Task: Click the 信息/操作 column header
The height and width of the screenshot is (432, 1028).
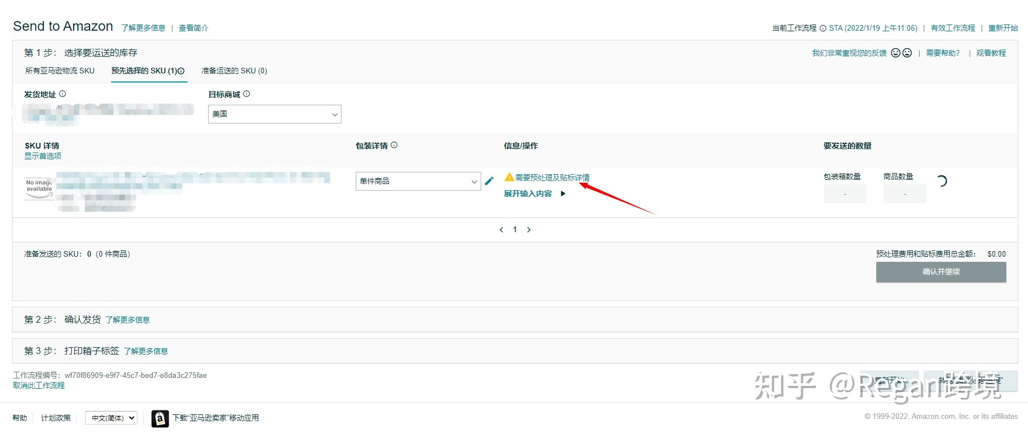Action: coord(521,146)
